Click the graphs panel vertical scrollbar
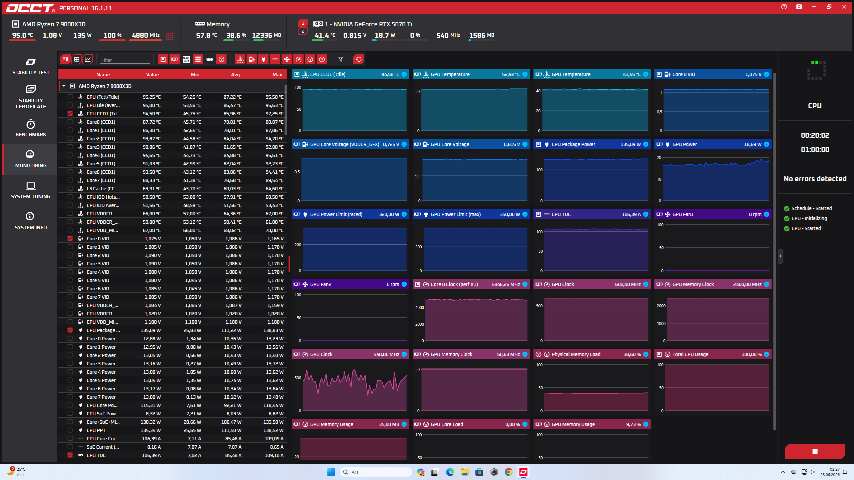The height and width of the screenshot is (480, 854). pos(774,252)
